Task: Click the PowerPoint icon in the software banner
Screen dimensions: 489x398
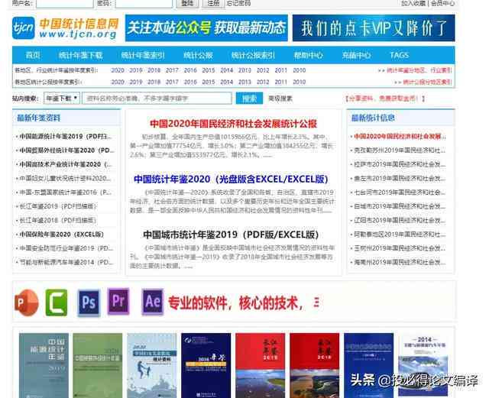Action: click(27, 303)
